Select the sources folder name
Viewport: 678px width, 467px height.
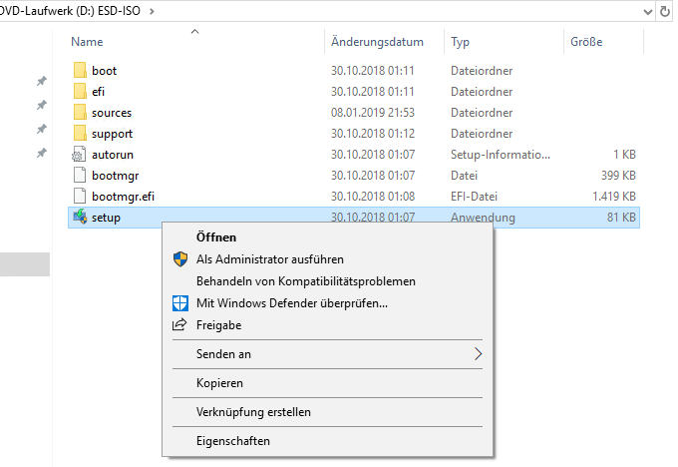click(x=112, y=113)
